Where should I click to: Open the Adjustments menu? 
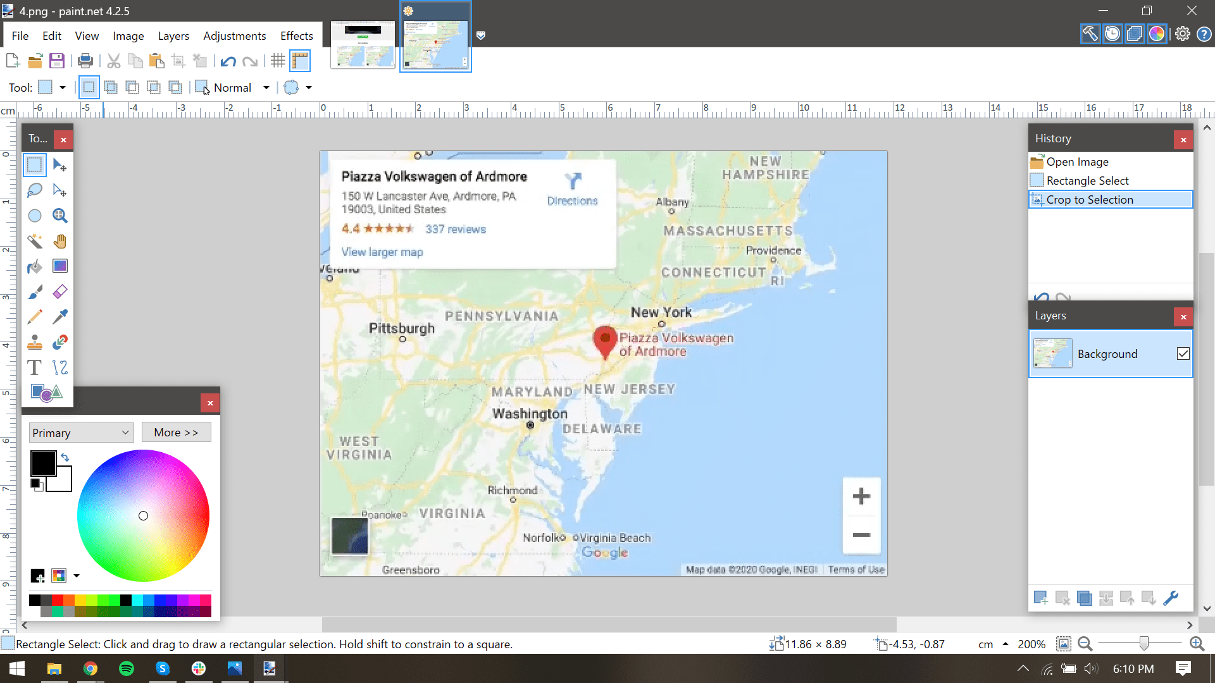[x=234, y=36]
